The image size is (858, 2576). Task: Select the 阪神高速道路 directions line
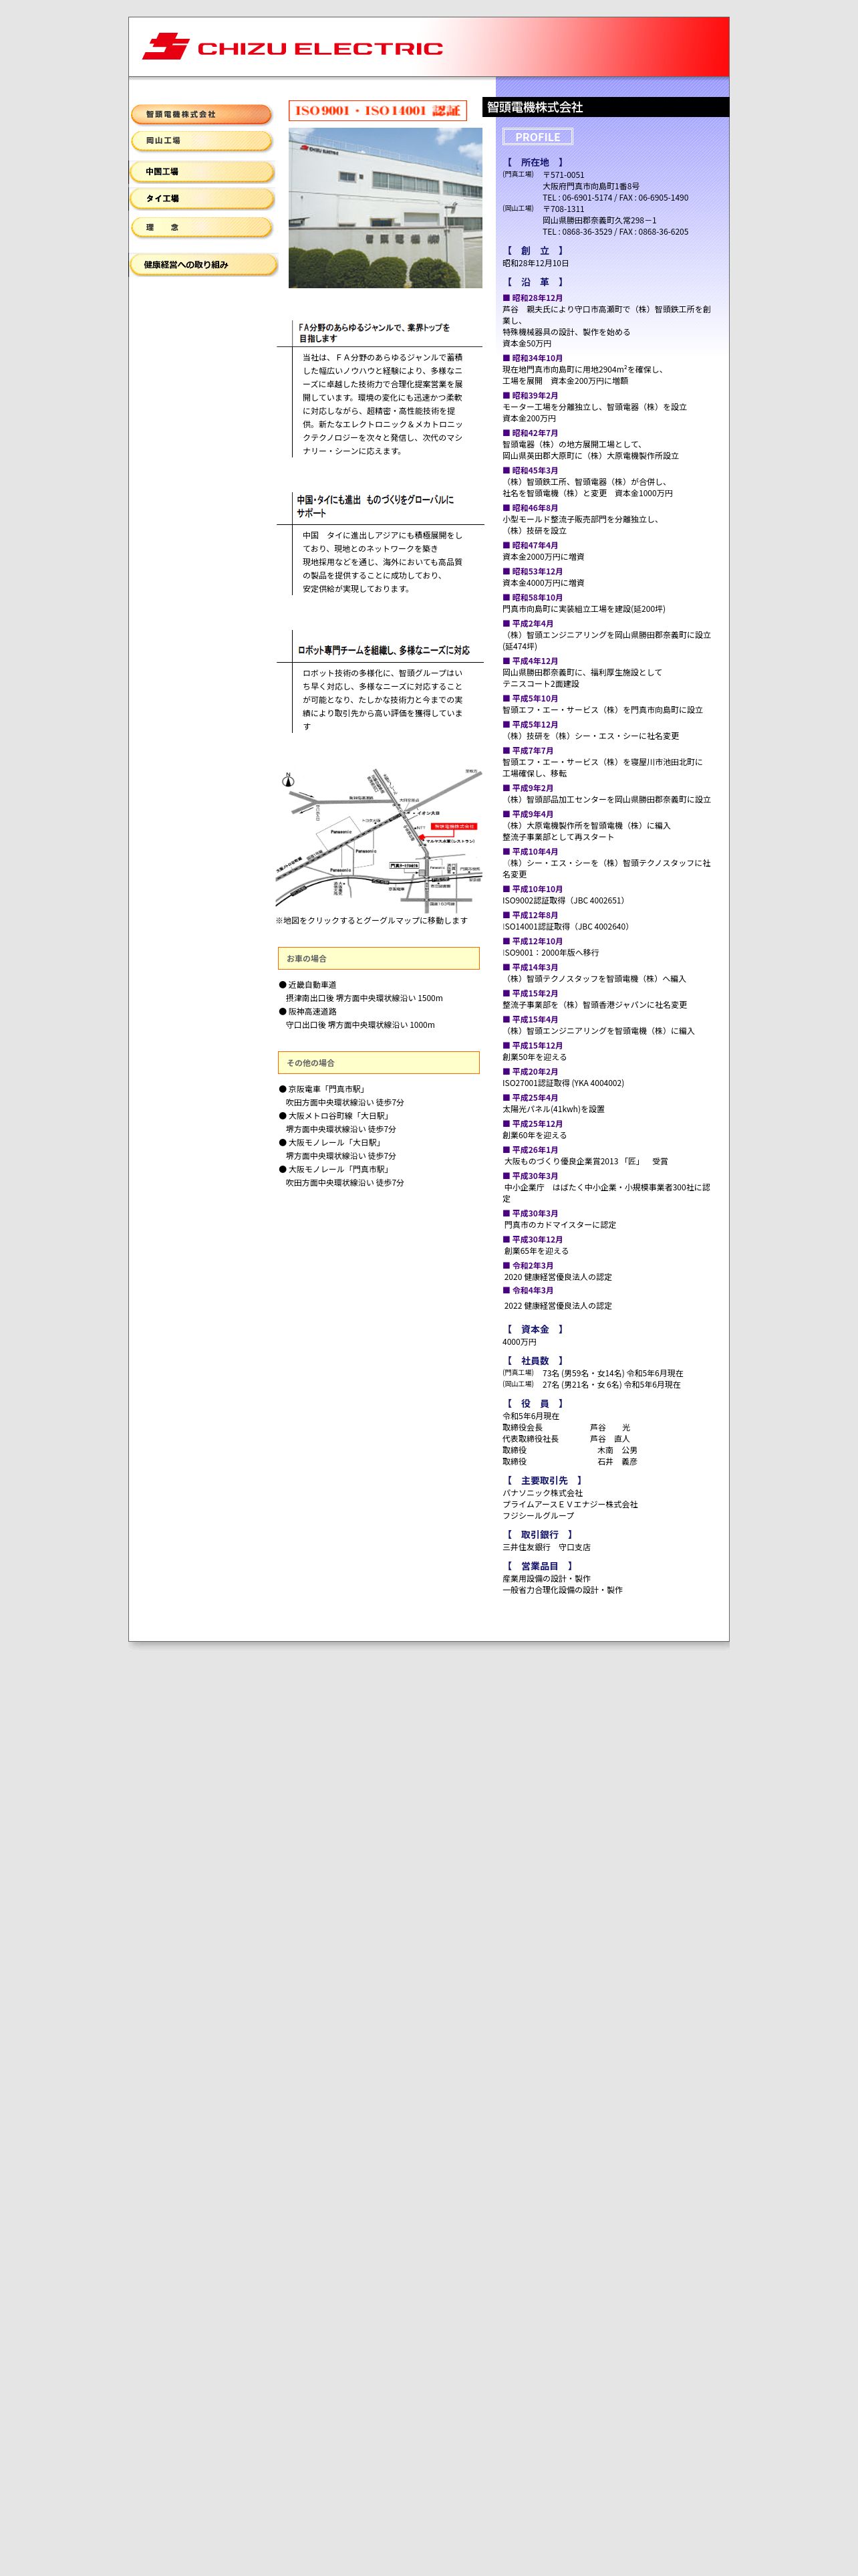(307, 1012)
